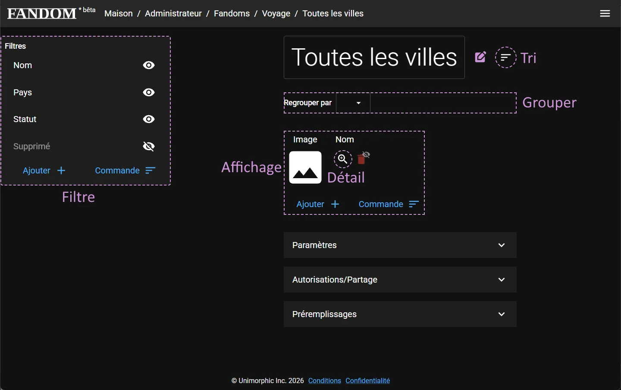
Task: Open the Confidentialité footer link
Action: point(368,381)
